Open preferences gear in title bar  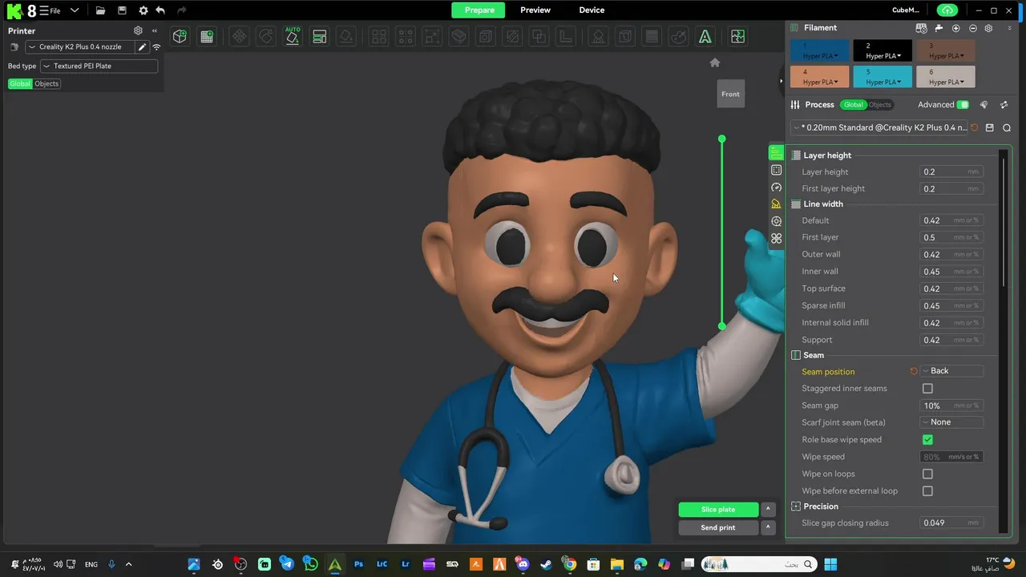143,10
